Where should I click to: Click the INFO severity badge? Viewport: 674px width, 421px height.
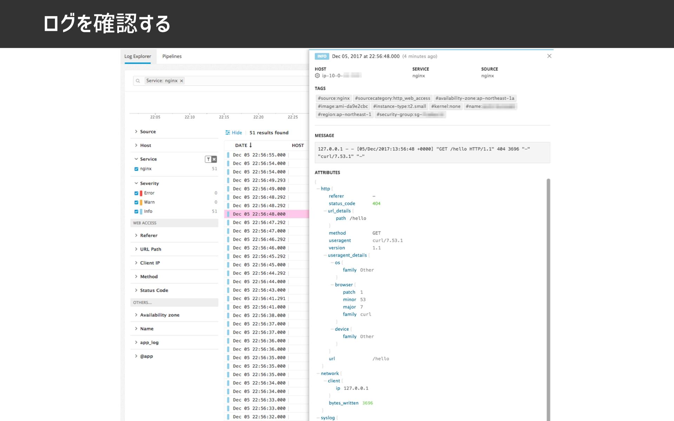322,56
